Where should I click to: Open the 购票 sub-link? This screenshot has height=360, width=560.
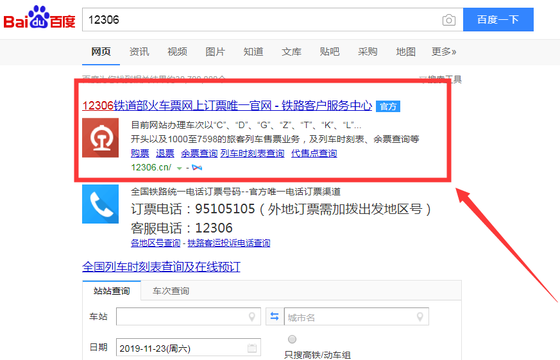[140, 154]
